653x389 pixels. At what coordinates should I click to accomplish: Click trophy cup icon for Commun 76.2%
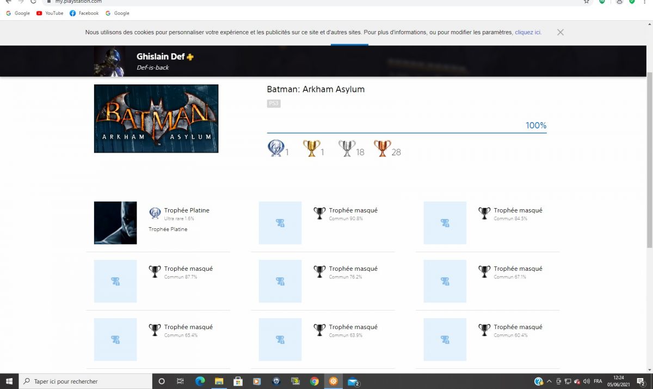[x=319, y=272]
